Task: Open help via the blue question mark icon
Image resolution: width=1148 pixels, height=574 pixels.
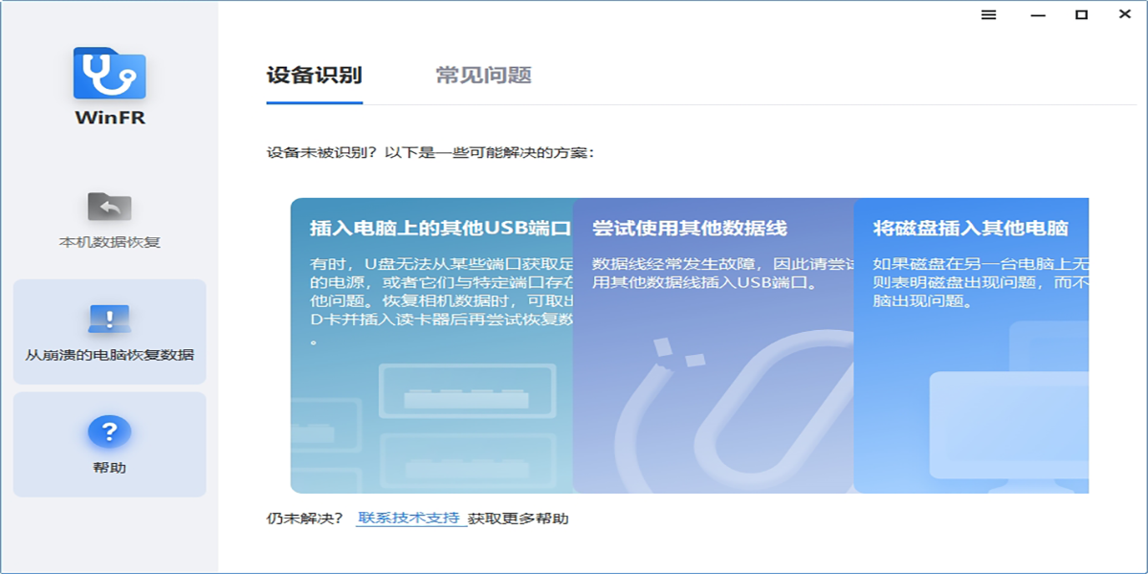Action: [109, 432]
